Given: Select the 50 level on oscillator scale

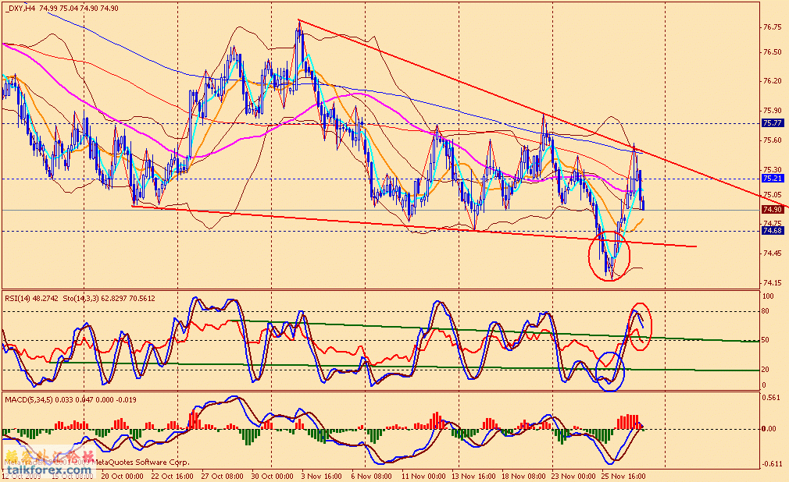Looking at the screenshot, I should click(x=766, y=340).
